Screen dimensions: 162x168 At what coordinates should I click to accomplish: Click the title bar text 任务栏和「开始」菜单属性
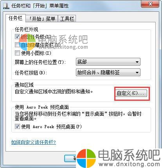pos(40,6)
